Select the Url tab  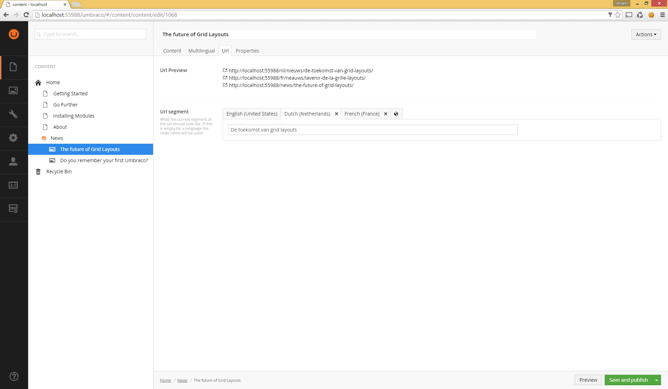tap(225, 51)
